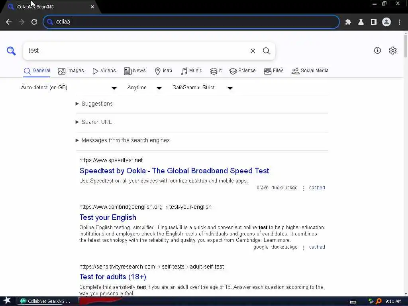Screen dimensions: 408x306
Task: Click the green network tray icon
Action: (371, 301)
